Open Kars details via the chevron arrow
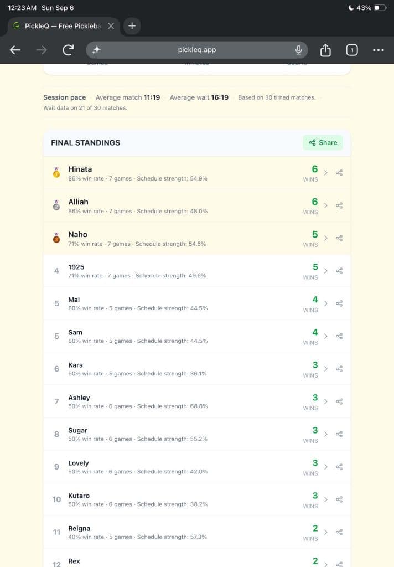The image size is (394, 567). tap(326, 369)
